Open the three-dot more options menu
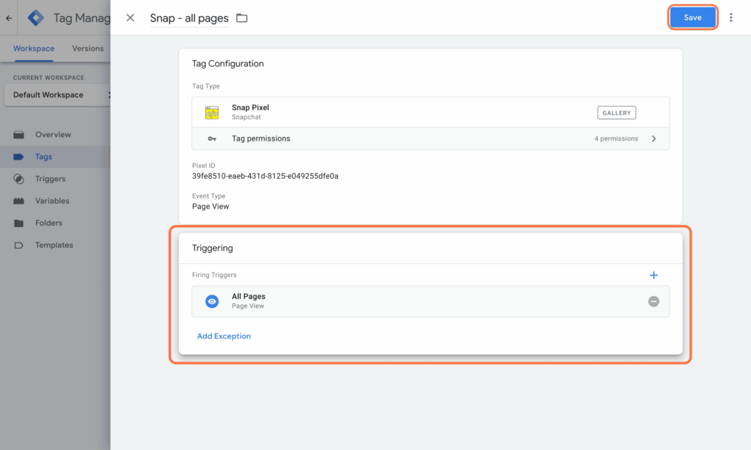 tap(731, 18)
